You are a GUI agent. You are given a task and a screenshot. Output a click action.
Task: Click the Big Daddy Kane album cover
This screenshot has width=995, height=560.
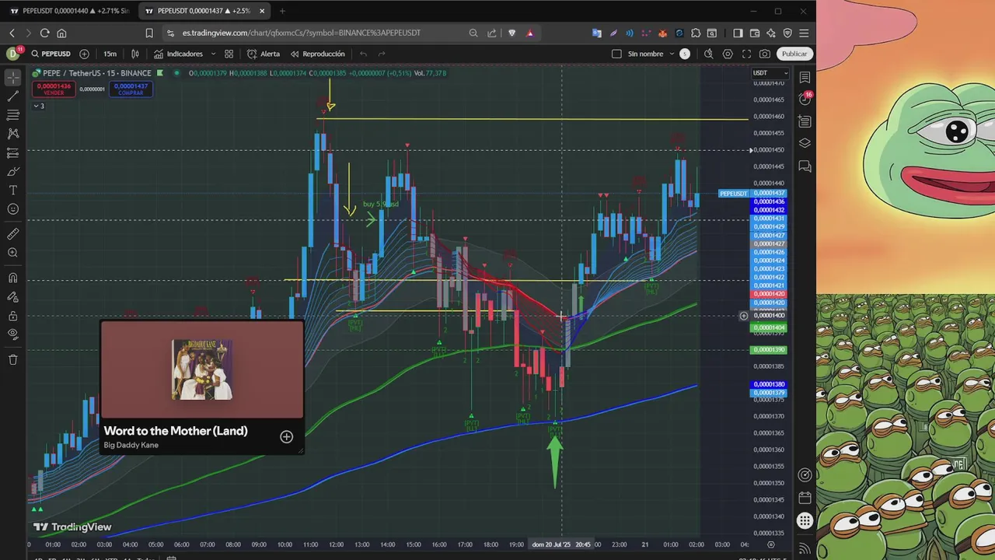point(202,369)
